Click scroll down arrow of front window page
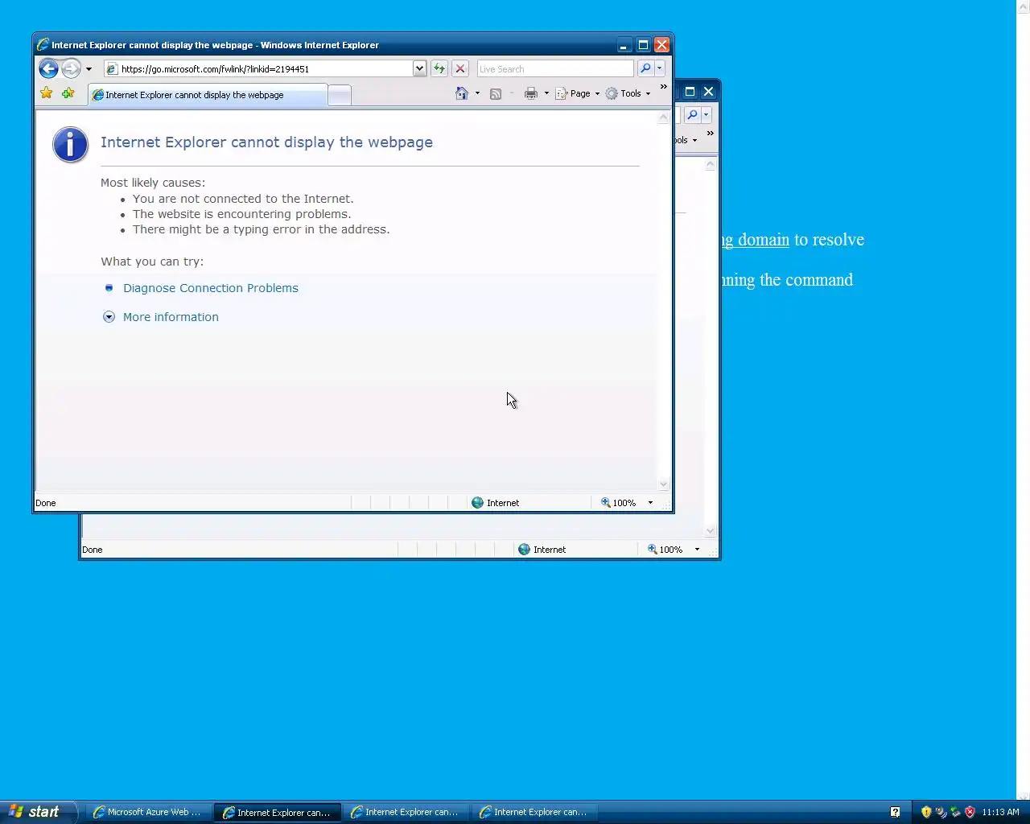Screen dimensions: 1030x824 tap(664, 484)
